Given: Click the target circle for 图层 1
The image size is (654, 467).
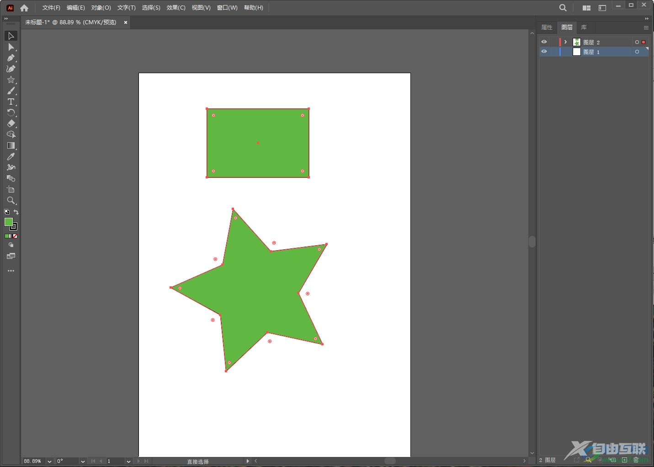Looking at the screenshot, I should click(637, 52).
